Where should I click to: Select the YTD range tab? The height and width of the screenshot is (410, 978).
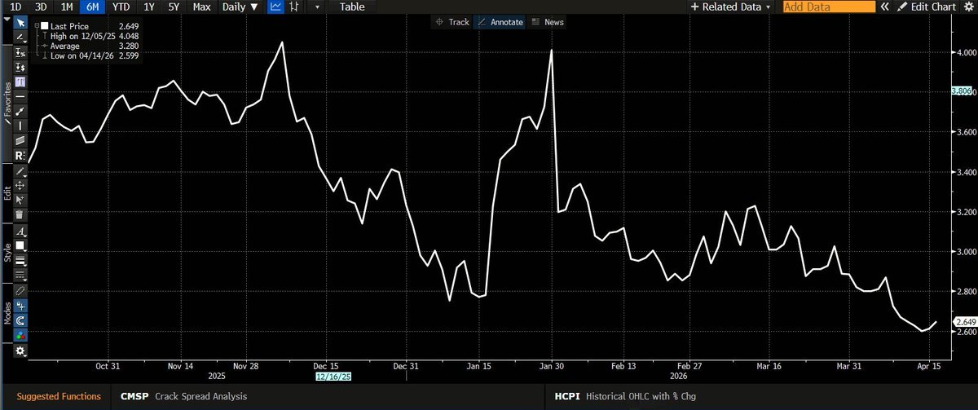pos(121,7)
